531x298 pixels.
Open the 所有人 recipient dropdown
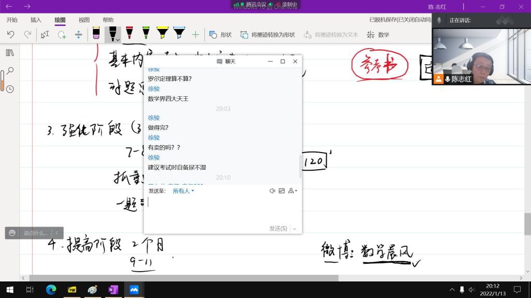(183, 191)
